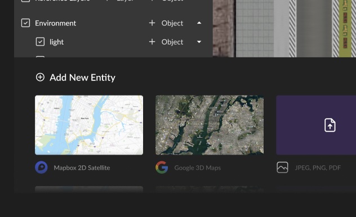356x217 pixels.
Task: Select the light layer name
Action: (x=56, y=42)
